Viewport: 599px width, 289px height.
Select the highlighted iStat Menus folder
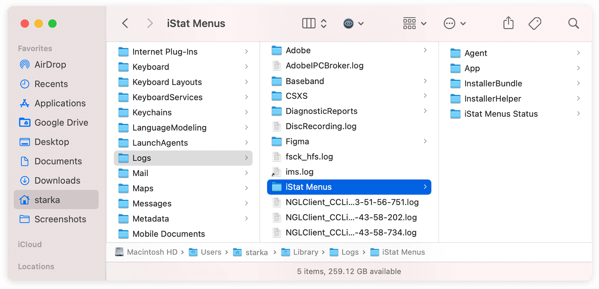pos(349,187)
